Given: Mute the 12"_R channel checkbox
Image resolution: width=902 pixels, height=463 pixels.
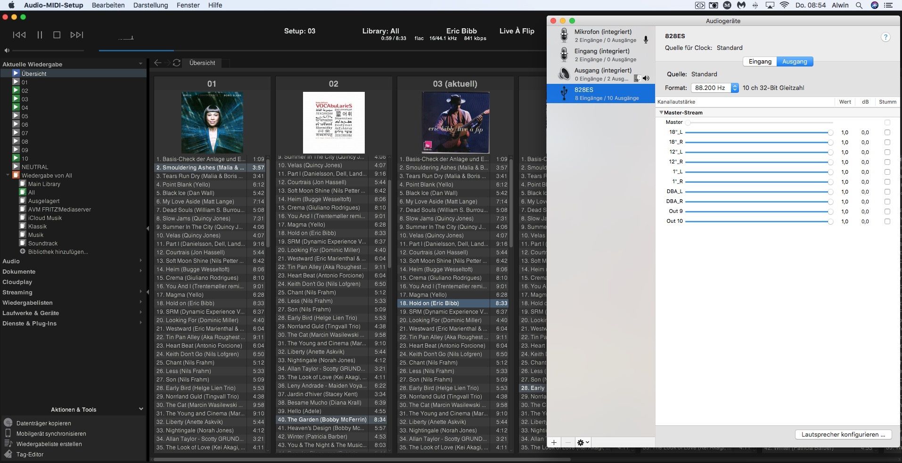Looking at the screenshot, I should click(887, 162).
